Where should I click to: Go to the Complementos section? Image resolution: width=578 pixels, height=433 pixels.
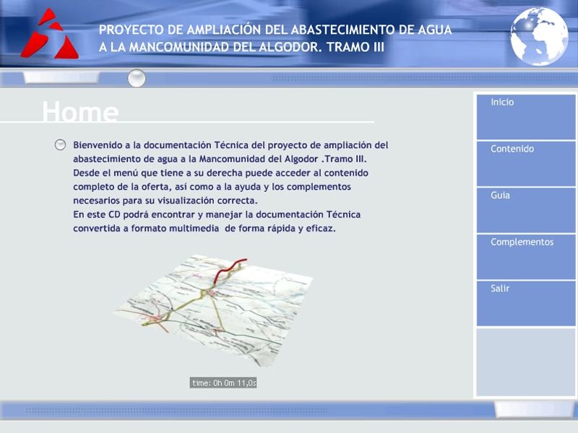tap(526, 257)
